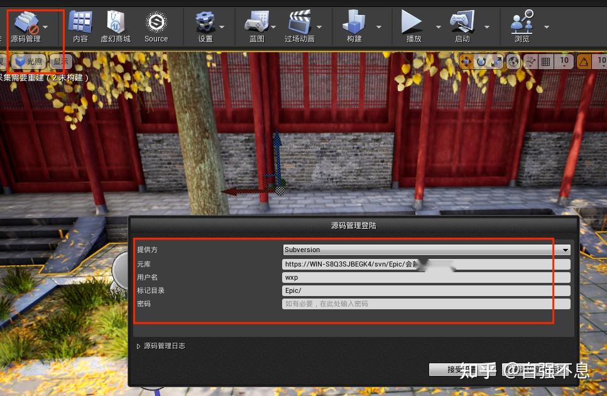Select the scale gizmo tool
Viewport: 607px width, 396px height.
tap(496, 62)
